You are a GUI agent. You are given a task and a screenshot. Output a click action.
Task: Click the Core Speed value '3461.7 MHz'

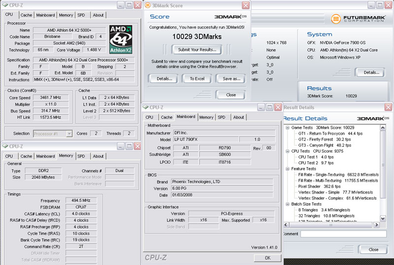point(51,97)
